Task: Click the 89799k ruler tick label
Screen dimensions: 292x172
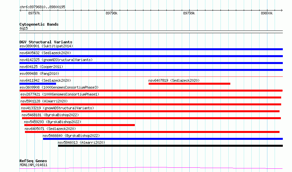Action: coord(189,13)
